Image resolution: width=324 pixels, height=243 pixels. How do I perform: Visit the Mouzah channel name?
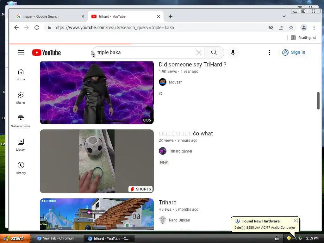click(176, 82)
